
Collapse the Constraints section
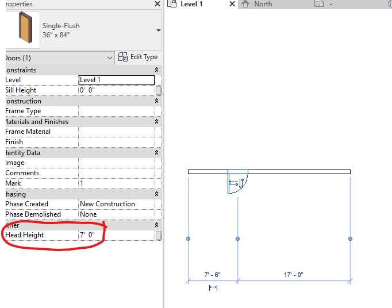[156, 70]
